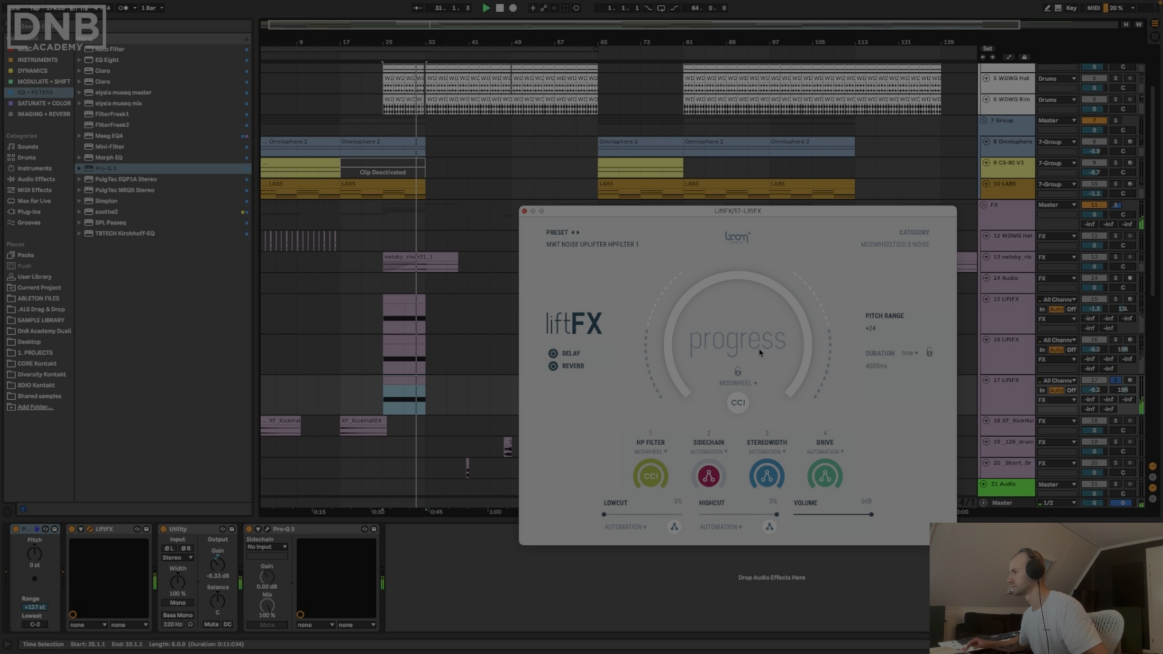Expand the PuigTec EQP1A Stereo browser item

(79, 179)
